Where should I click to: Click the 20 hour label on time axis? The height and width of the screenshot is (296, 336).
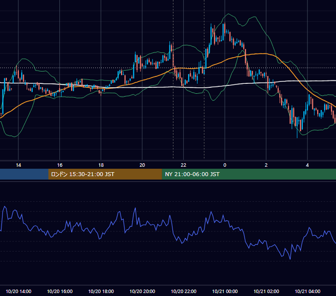coord(142,165)
